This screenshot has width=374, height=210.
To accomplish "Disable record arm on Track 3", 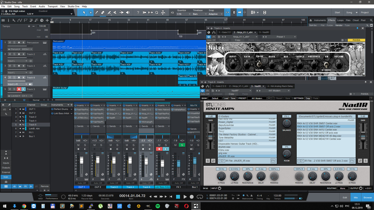I will (x=19, y=89).
